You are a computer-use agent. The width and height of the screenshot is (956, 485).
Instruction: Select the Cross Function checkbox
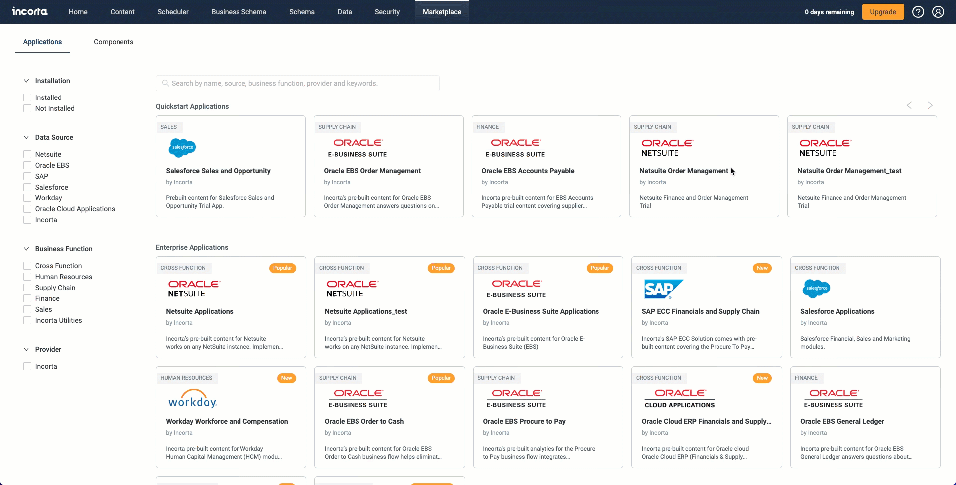pos(27,266)
